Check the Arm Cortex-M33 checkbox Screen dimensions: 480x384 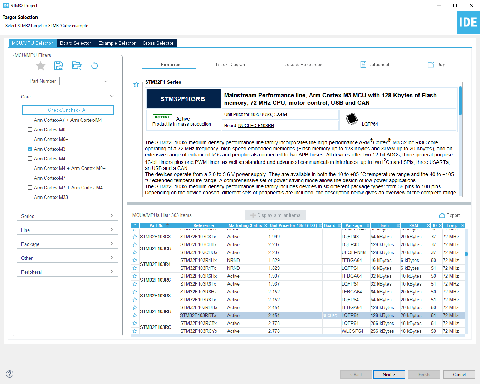30,197
